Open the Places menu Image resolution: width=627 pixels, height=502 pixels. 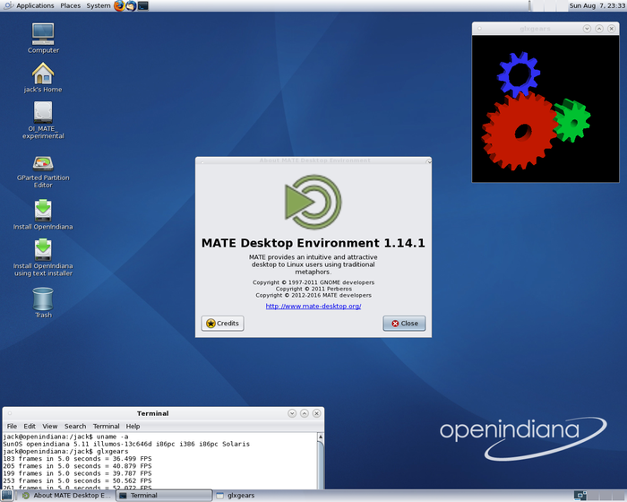point(70,5)
